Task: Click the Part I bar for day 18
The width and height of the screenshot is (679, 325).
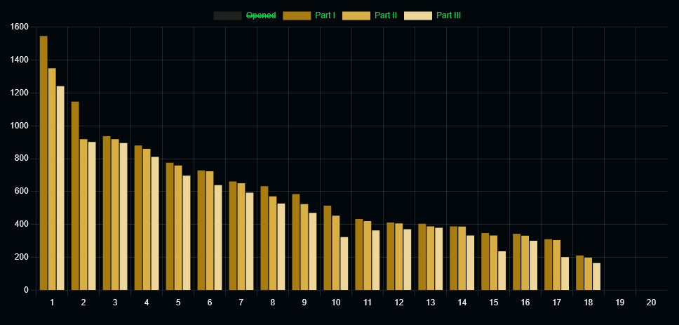Action: 580,273
